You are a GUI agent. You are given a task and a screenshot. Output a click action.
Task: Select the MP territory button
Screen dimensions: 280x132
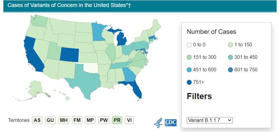click(90, 120)
